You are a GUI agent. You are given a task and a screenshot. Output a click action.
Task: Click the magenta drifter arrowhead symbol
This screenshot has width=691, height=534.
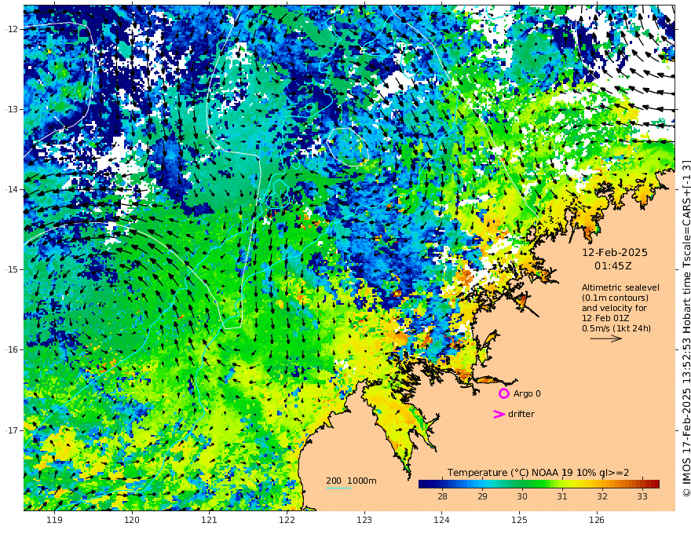(499, 414)
